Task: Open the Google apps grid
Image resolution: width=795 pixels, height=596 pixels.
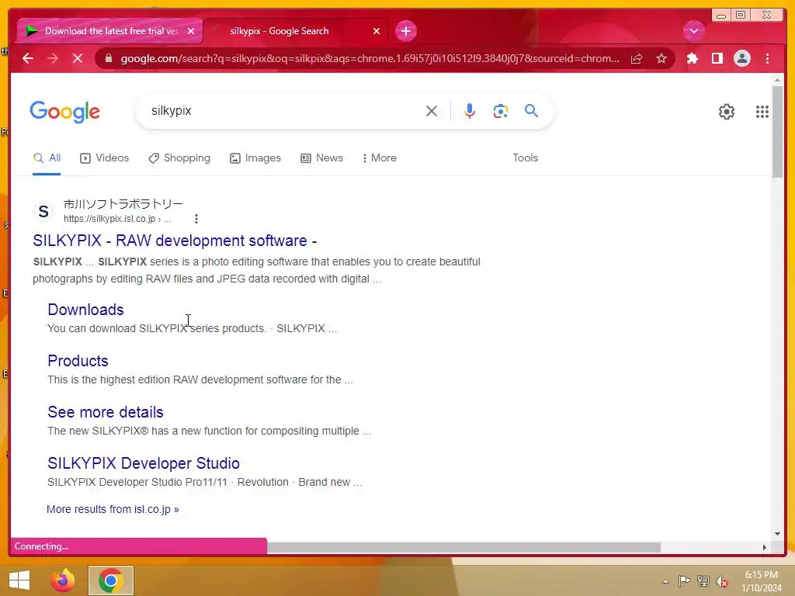Action: point(762,112)
